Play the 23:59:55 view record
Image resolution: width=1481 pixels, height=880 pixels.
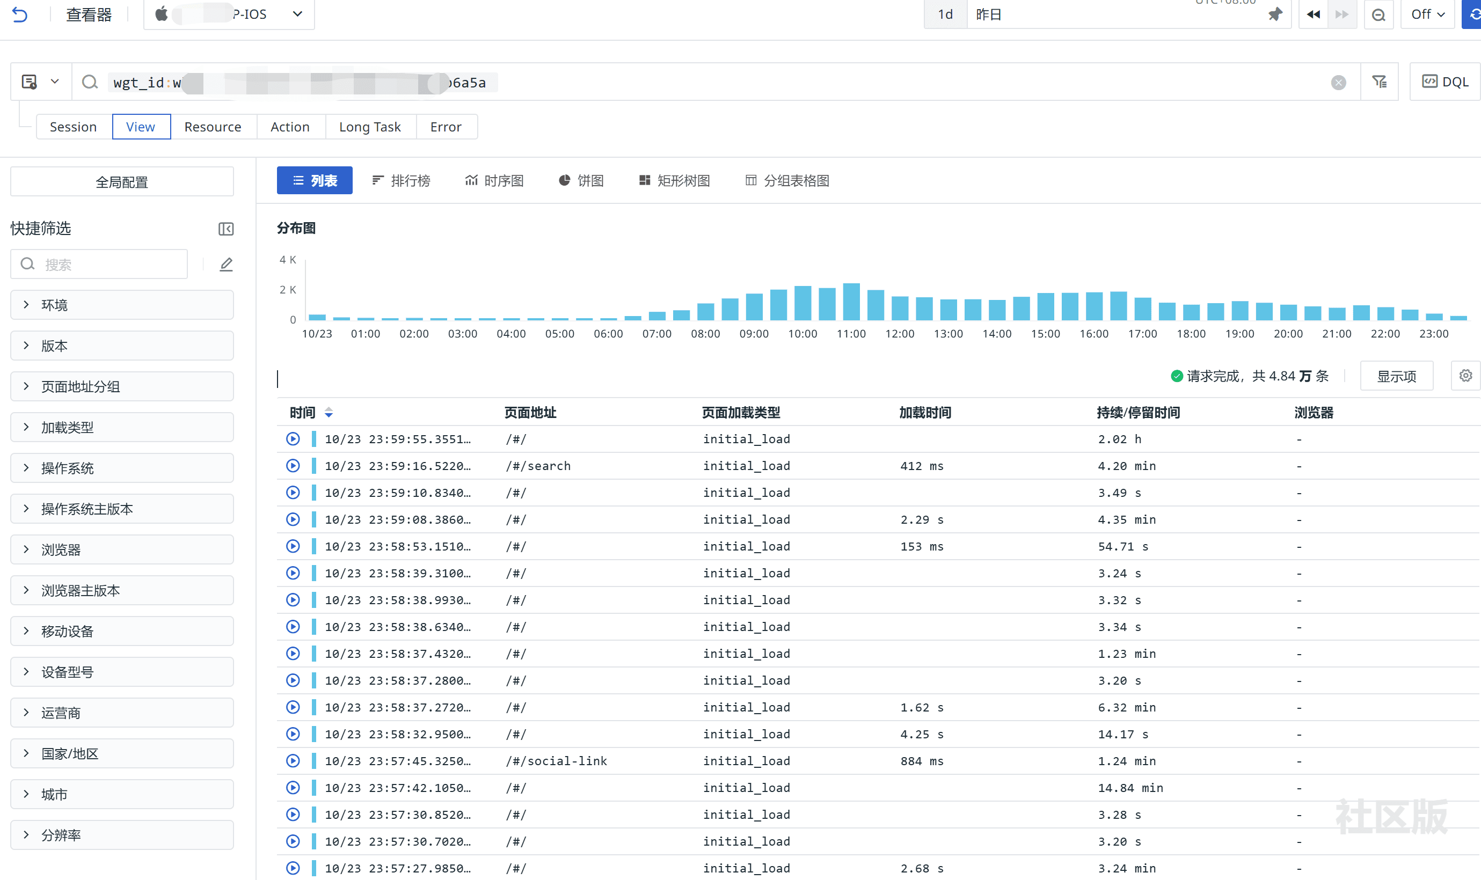(293, 439)
